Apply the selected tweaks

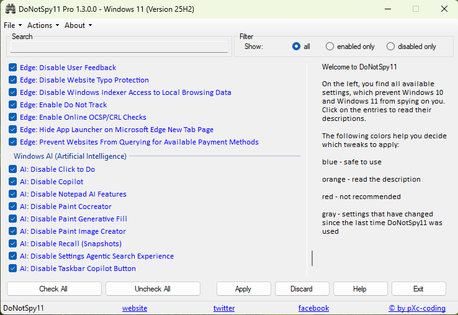(x=244, y=289)
